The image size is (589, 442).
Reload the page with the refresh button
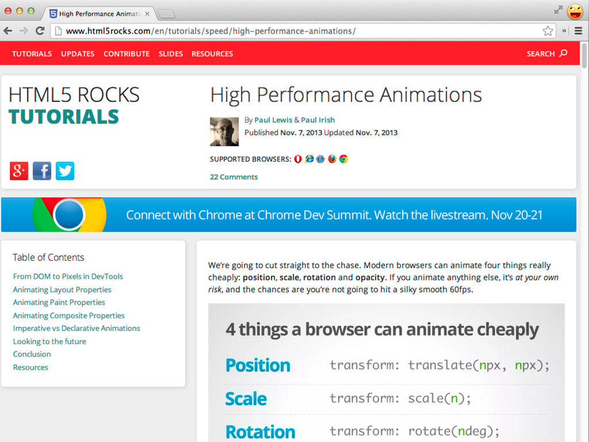tap(40, 31)
